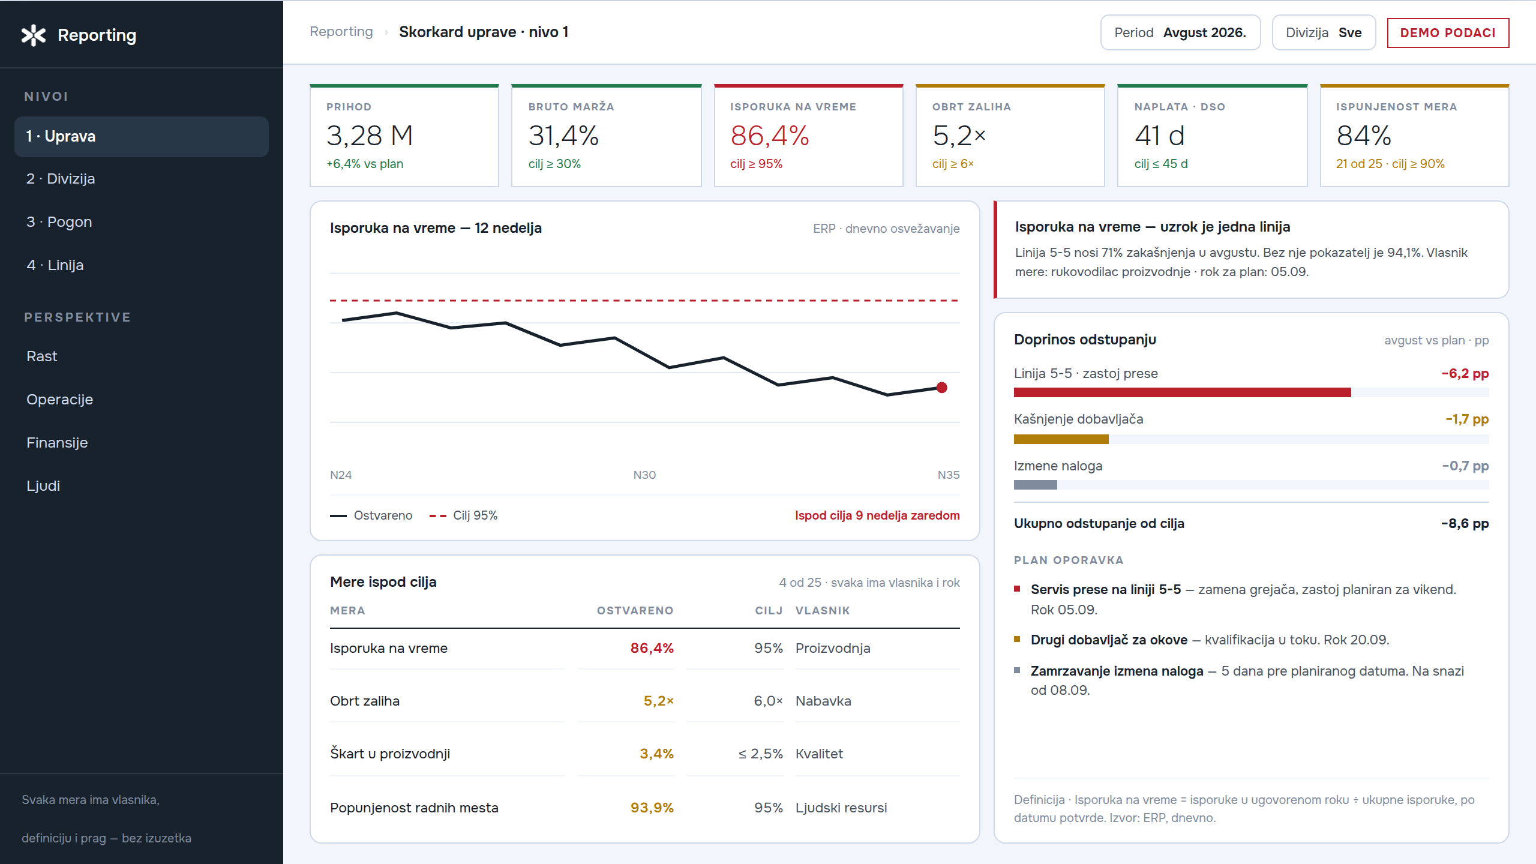Click the 3,4% value cell
1536x864 pixels.
tap(656, 754)
